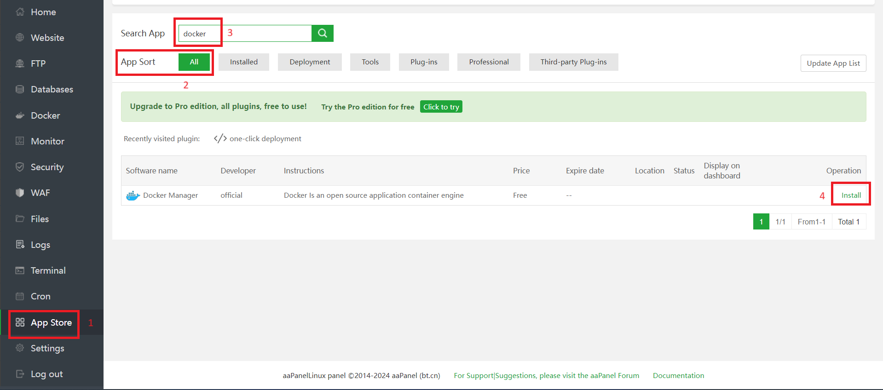
Task: Click the Databases icon in sidebar
Action: coord(20,89)
